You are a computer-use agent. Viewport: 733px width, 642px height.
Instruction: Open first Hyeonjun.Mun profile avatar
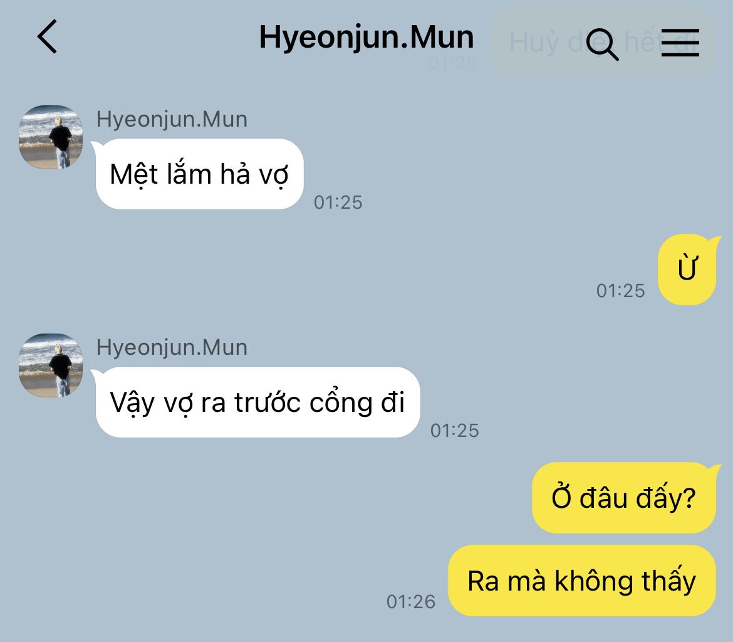click(51, 137)
